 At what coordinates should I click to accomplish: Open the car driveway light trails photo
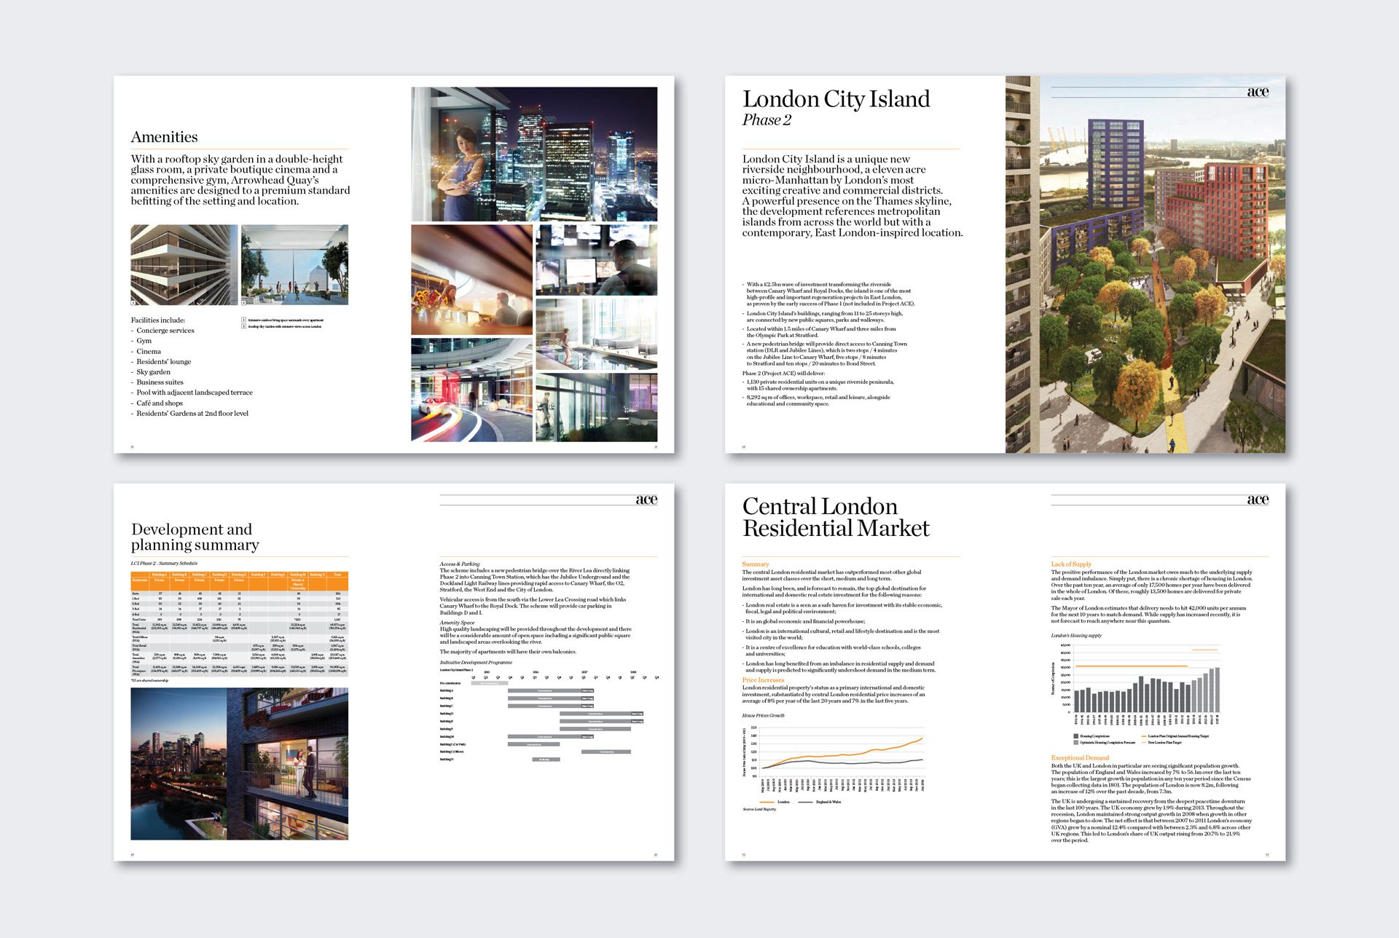click(471, 390)
